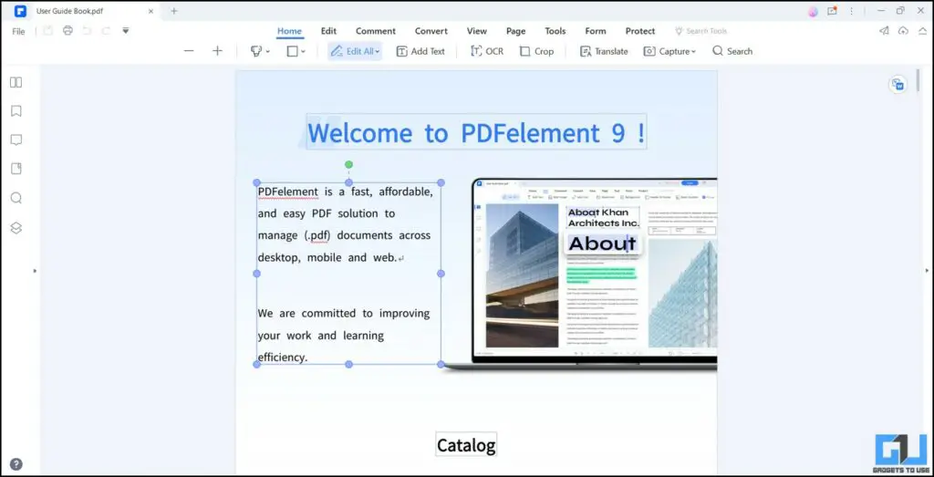
Task: Open the Tools tab
Action: [555, 31]
